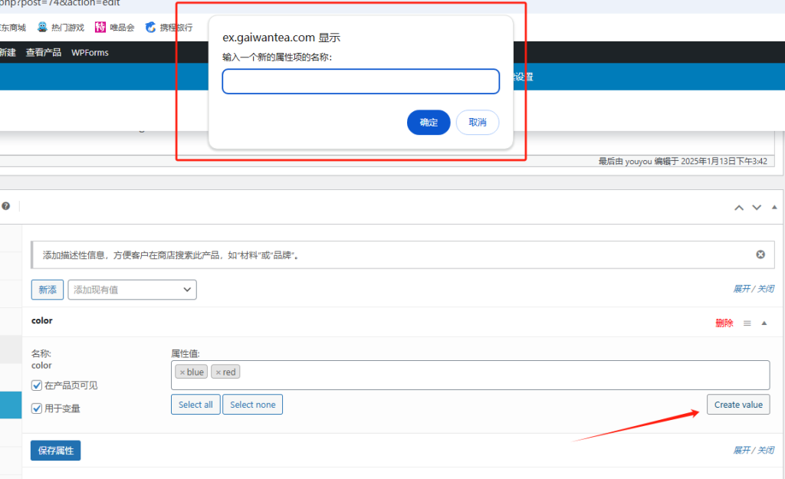Viewport: 785px width, 479px height.
Task: Click inside the dialog attribute name input
Action: tap(360, 81)
